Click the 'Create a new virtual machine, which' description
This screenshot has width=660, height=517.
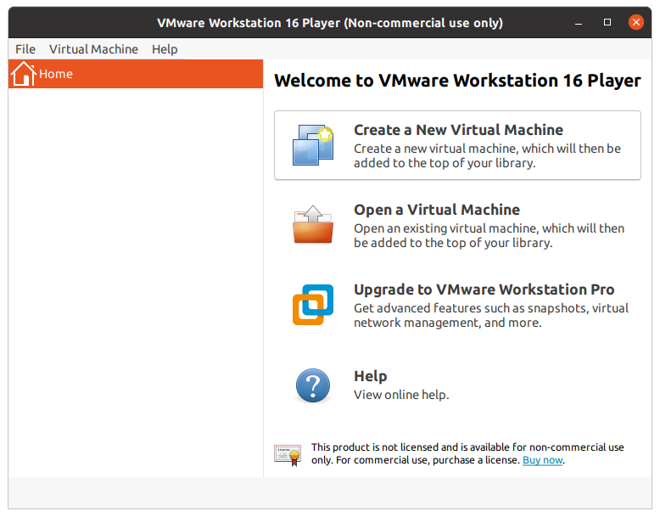(x=488, y=156)
